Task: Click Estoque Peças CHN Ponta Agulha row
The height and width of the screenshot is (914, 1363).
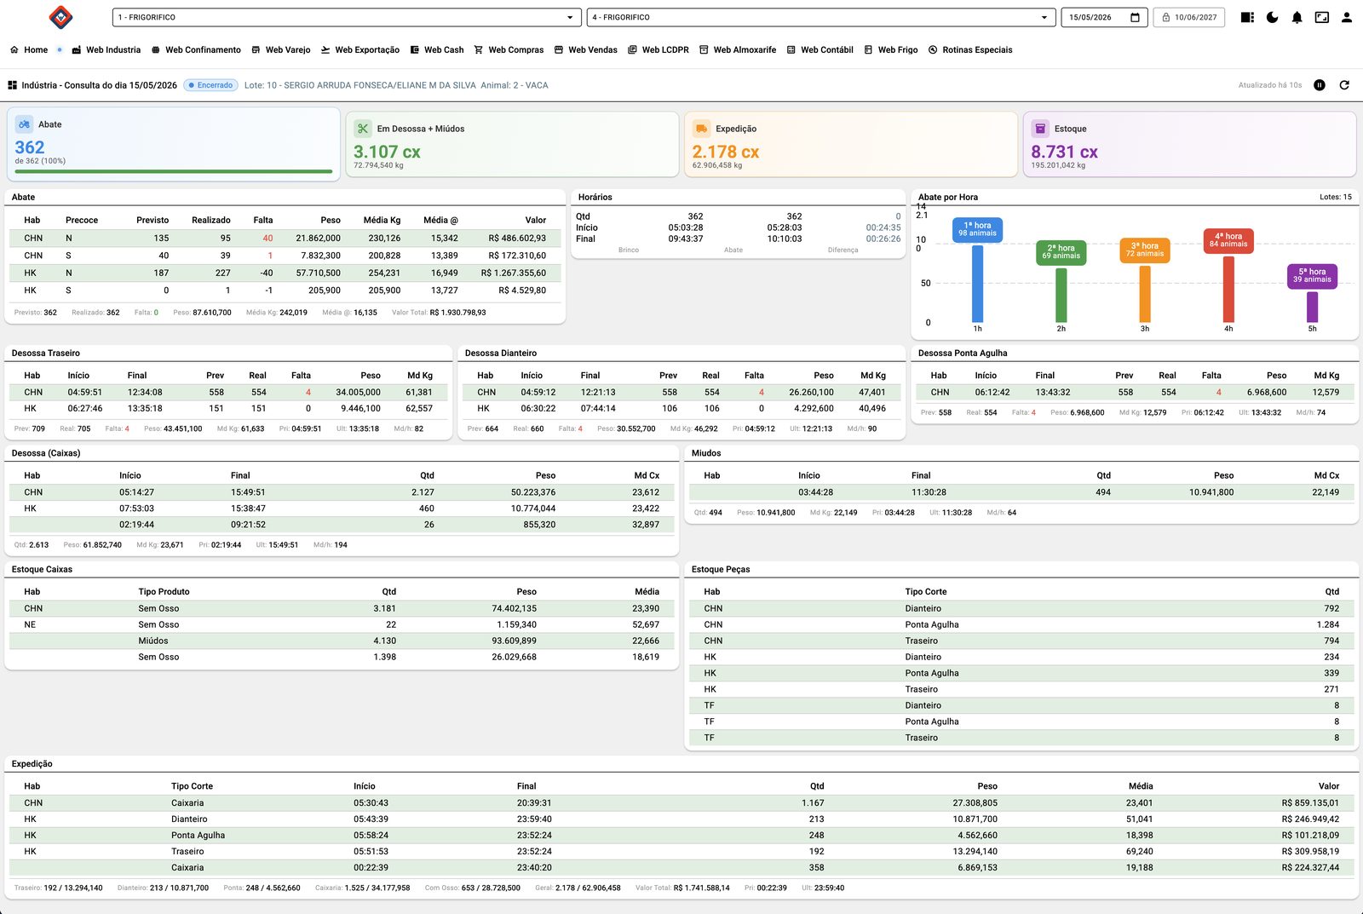Action: pyautogui.click(x=1021, y=624)
